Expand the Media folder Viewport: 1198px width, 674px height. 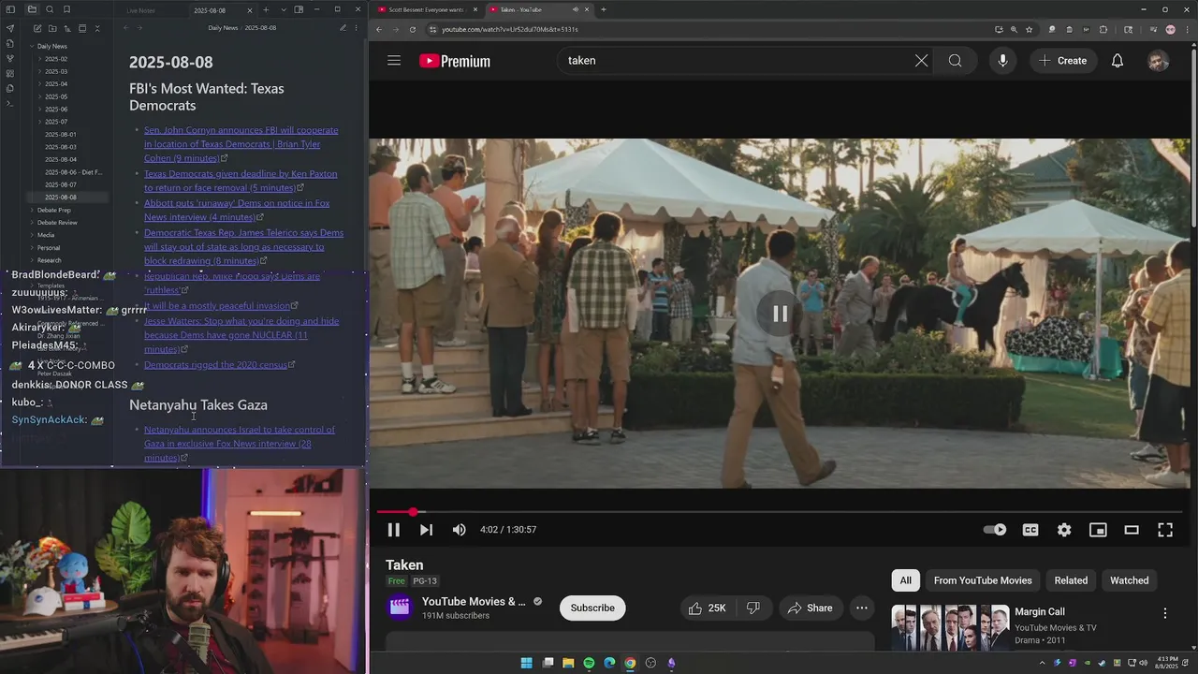(45, 235)
